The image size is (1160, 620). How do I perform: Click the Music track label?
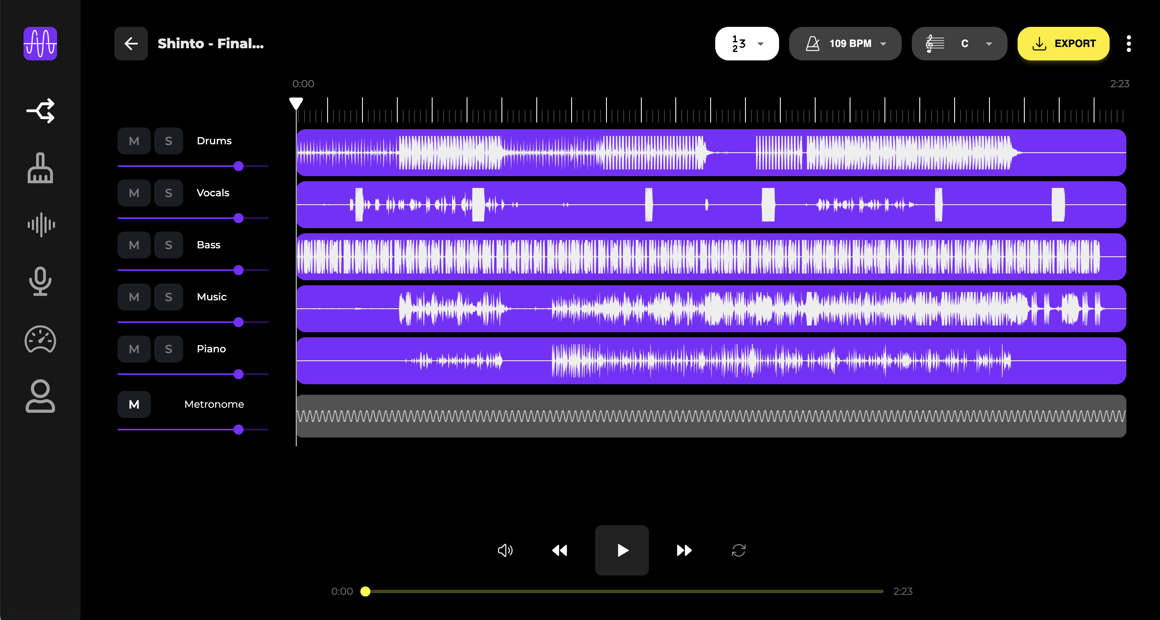[x=212, y=297]
